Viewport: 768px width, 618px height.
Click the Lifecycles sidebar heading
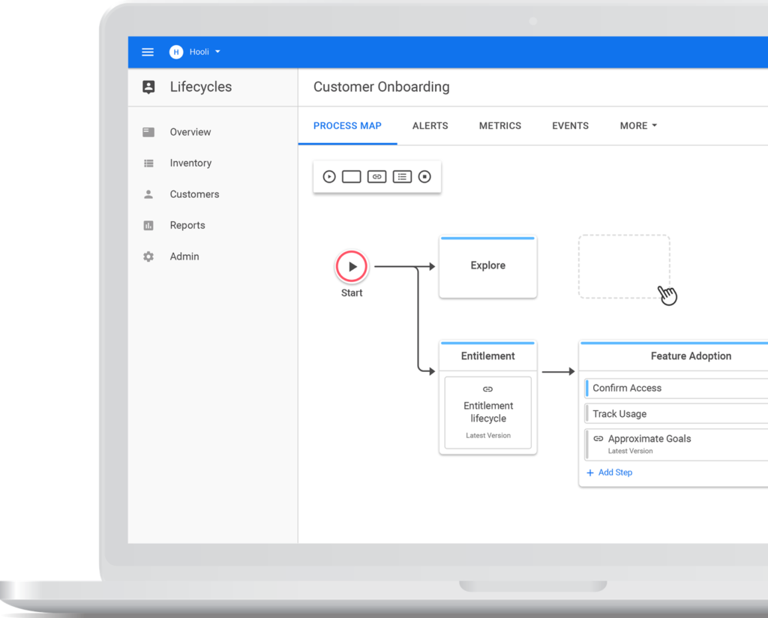coord(201,87)
